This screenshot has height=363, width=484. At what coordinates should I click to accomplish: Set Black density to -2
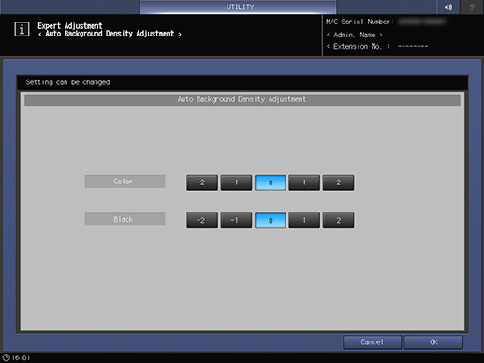click(x=202, y=221)
